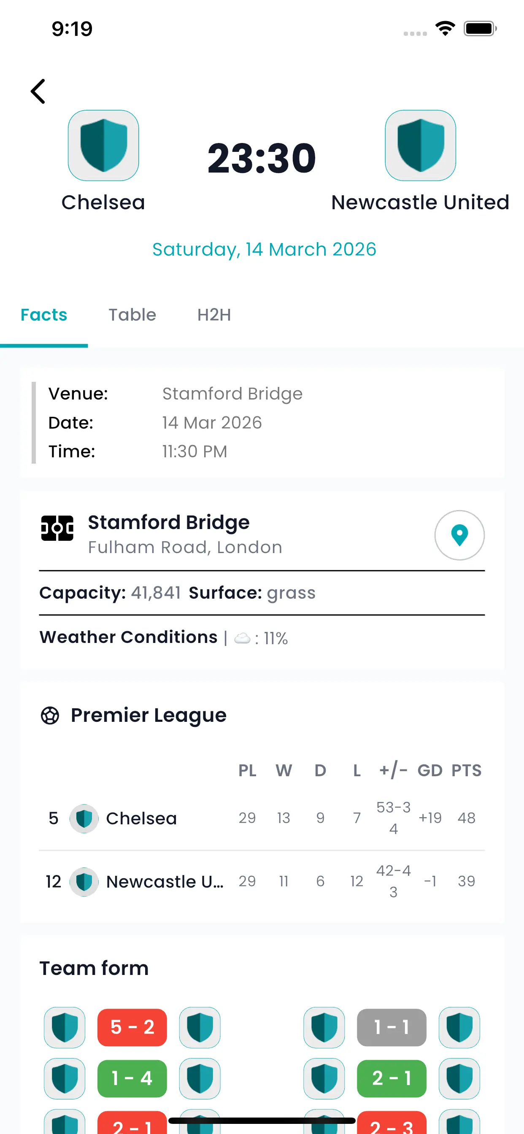Tap the cloud weather icon
Viewport: 524px width, 1134px height.
242,638
